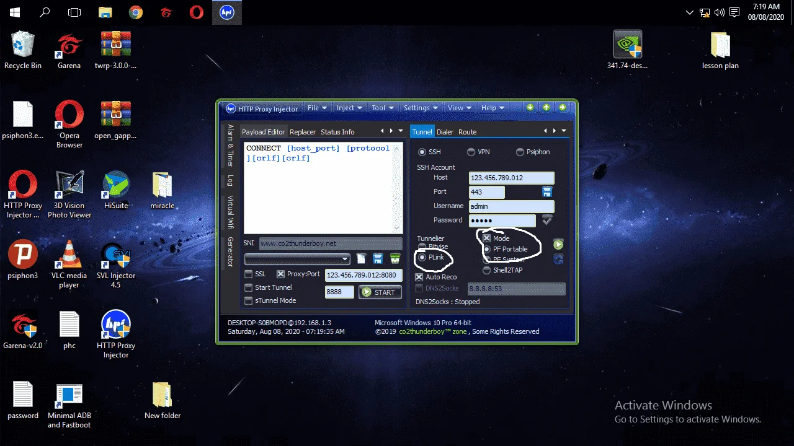Toggle the Auto Reco checkbox
This screenshot has height=446, width=794.
click(419, 277)
